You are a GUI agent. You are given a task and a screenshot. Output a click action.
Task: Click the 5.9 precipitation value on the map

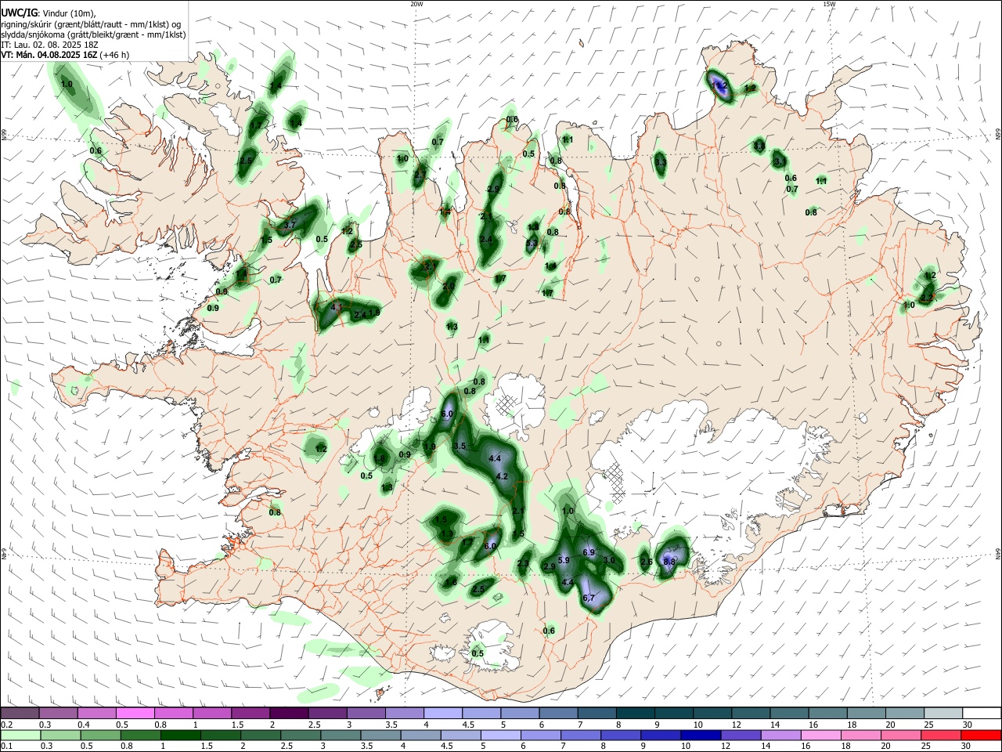tap(564, 560)
